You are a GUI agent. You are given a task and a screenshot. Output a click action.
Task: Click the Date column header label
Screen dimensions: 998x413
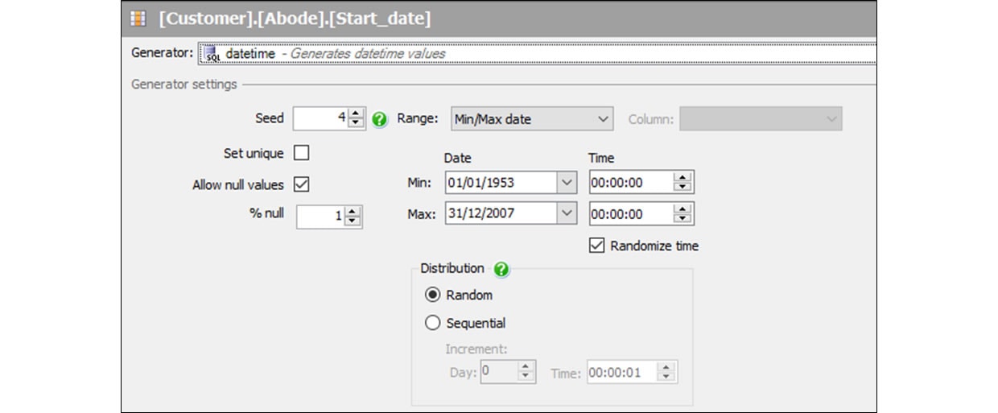tap(458, 158)
